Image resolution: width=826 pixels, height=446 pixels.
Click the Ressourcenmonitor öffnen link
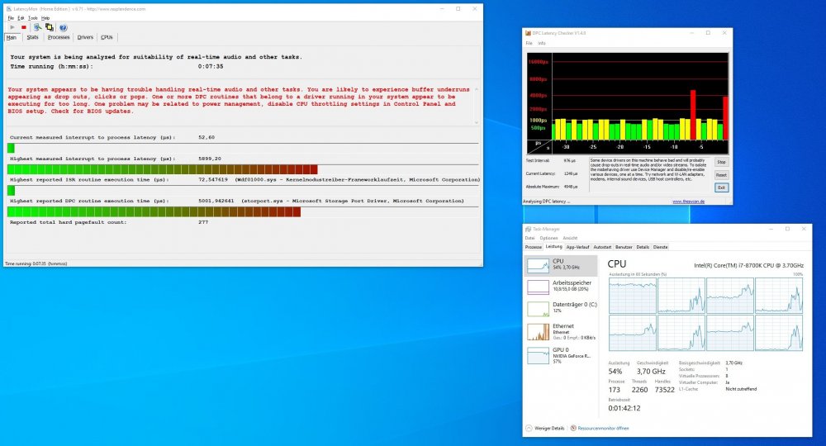tap(603, 428)
